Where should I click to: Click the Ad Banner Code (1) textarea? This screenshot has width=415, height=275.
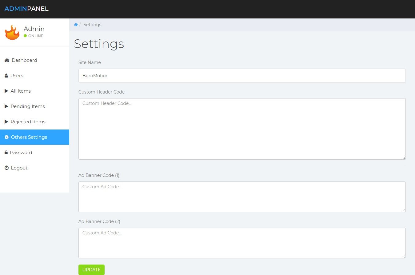[242, 197]
